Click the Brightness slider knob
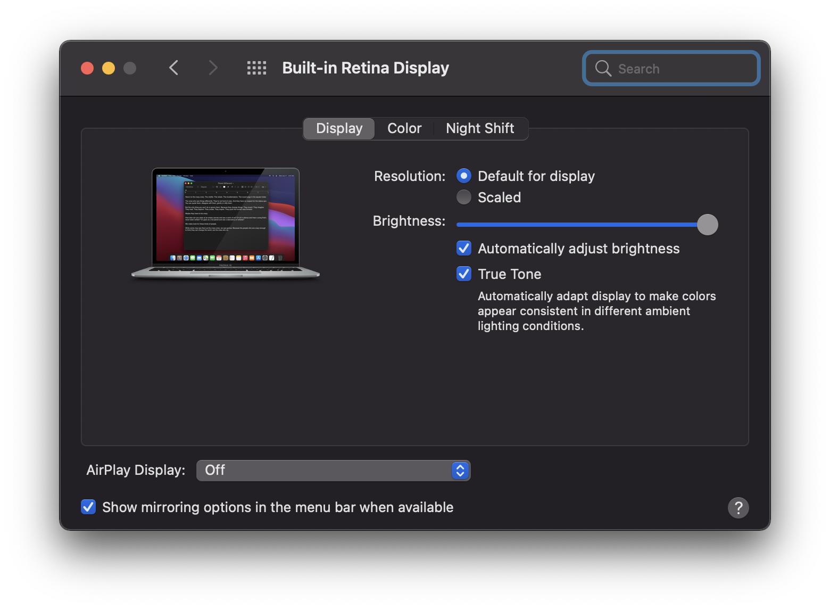This screenshot has width=830, height=609. [x=707, y=225]
